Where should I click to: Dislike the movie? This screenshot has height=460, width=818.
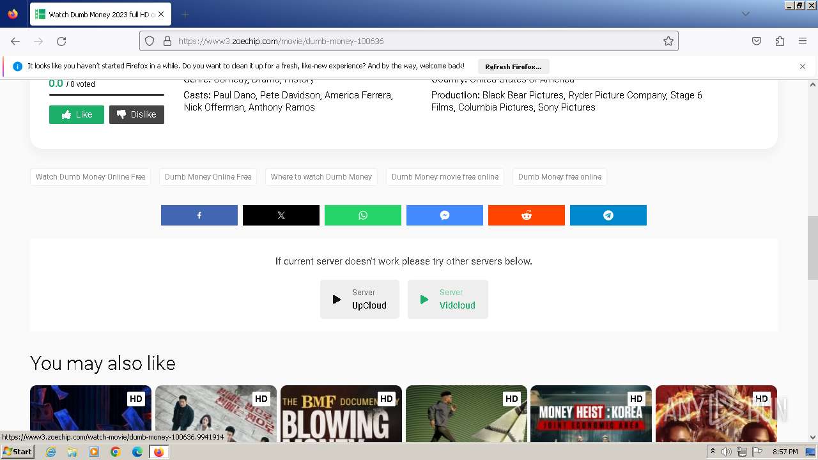coord(137,114)
